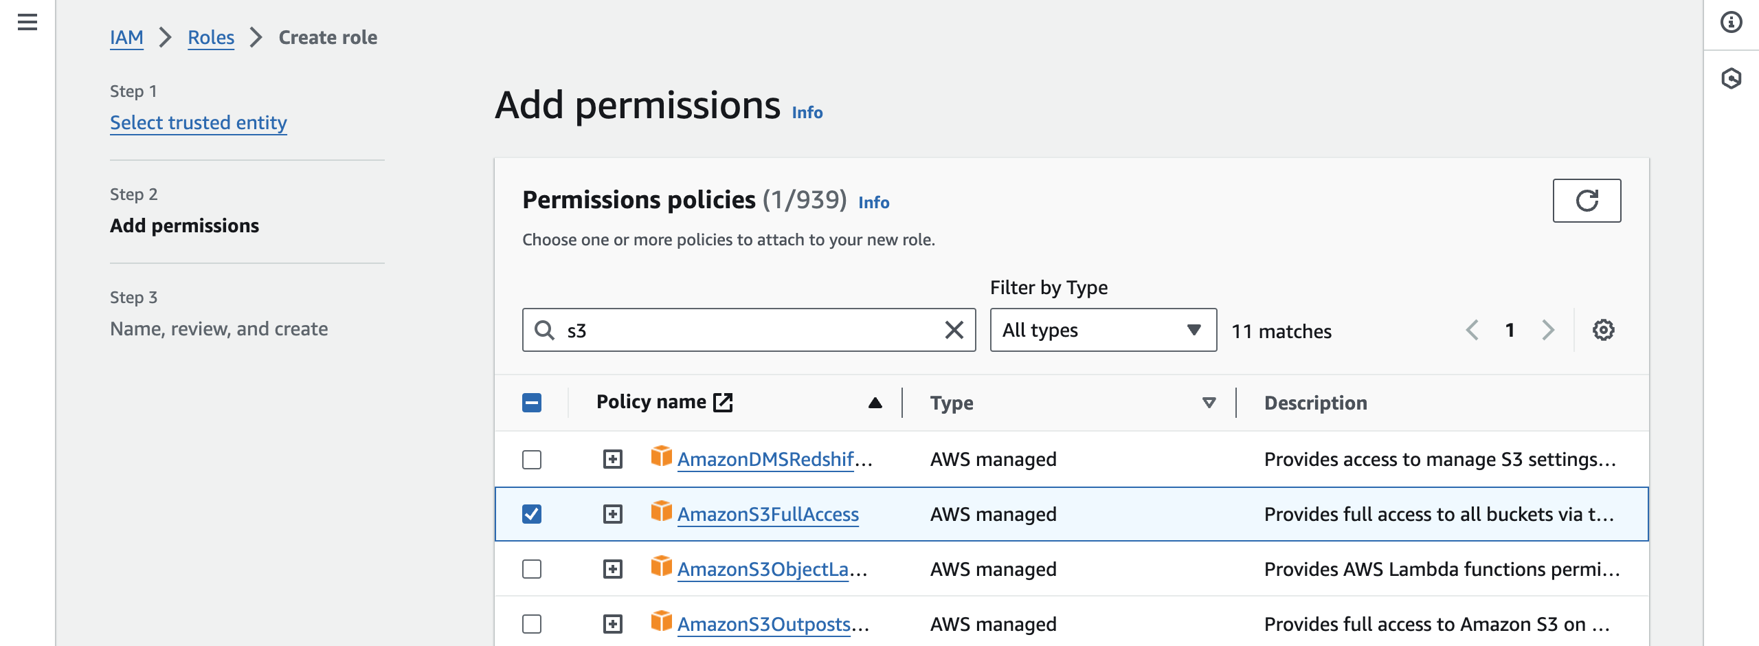Clear the s3 search text

click(954, 331)
